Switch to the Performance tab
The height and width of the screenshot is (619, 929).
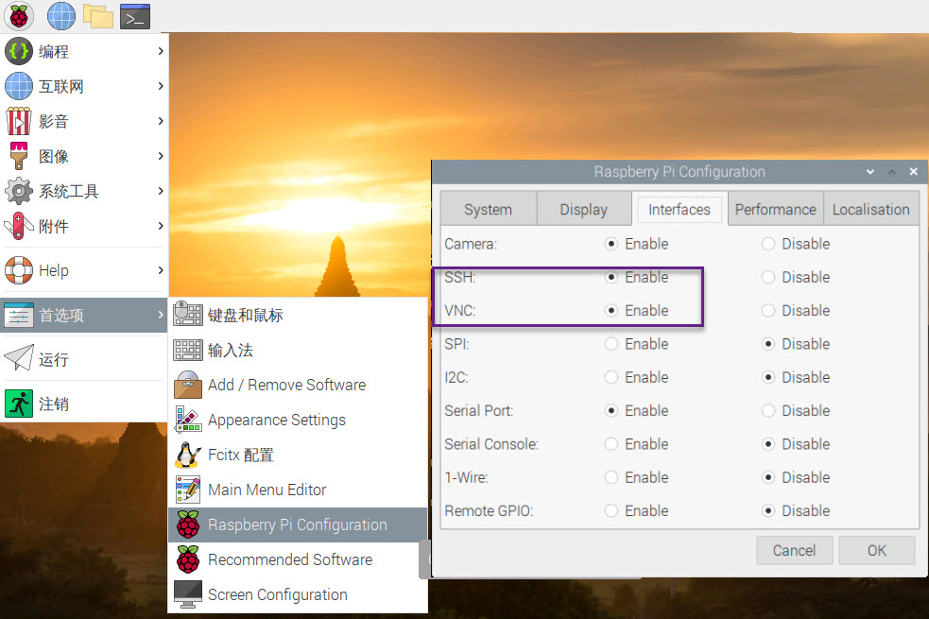click(x=776, y=209)
